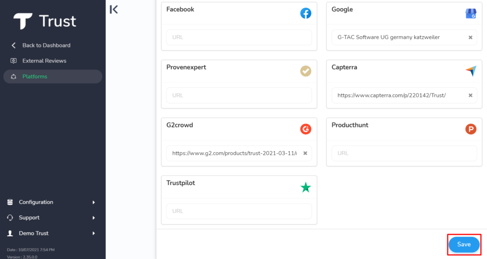This screenshot has width=487, height=259.
Task: Expand the Configuration menu arrow
Action: (x=94, y=202)
